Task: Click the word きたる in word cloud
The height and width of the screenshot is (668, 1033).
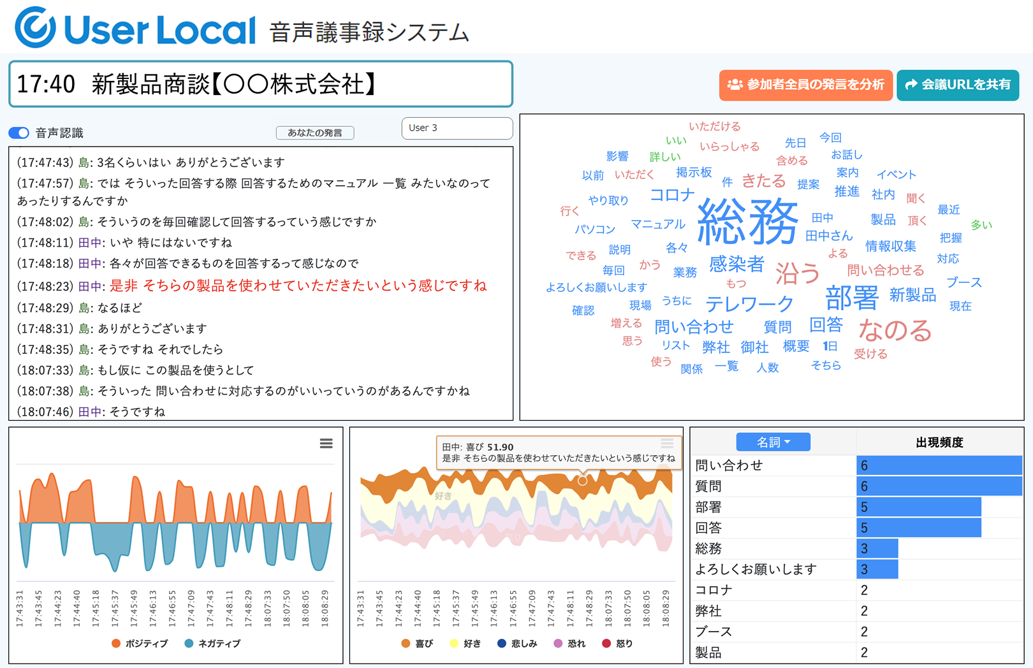Action: tap(763, 180)
